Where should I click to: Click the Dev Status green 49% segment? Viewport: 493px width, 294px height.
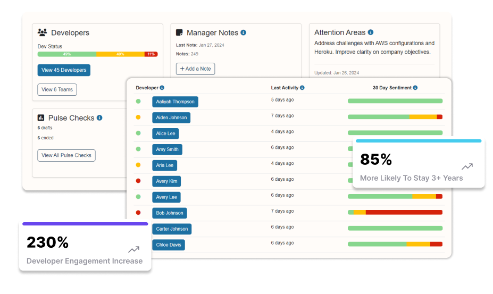pos(67,54)
